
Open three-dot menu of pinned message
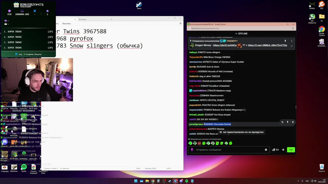point(292,41)
